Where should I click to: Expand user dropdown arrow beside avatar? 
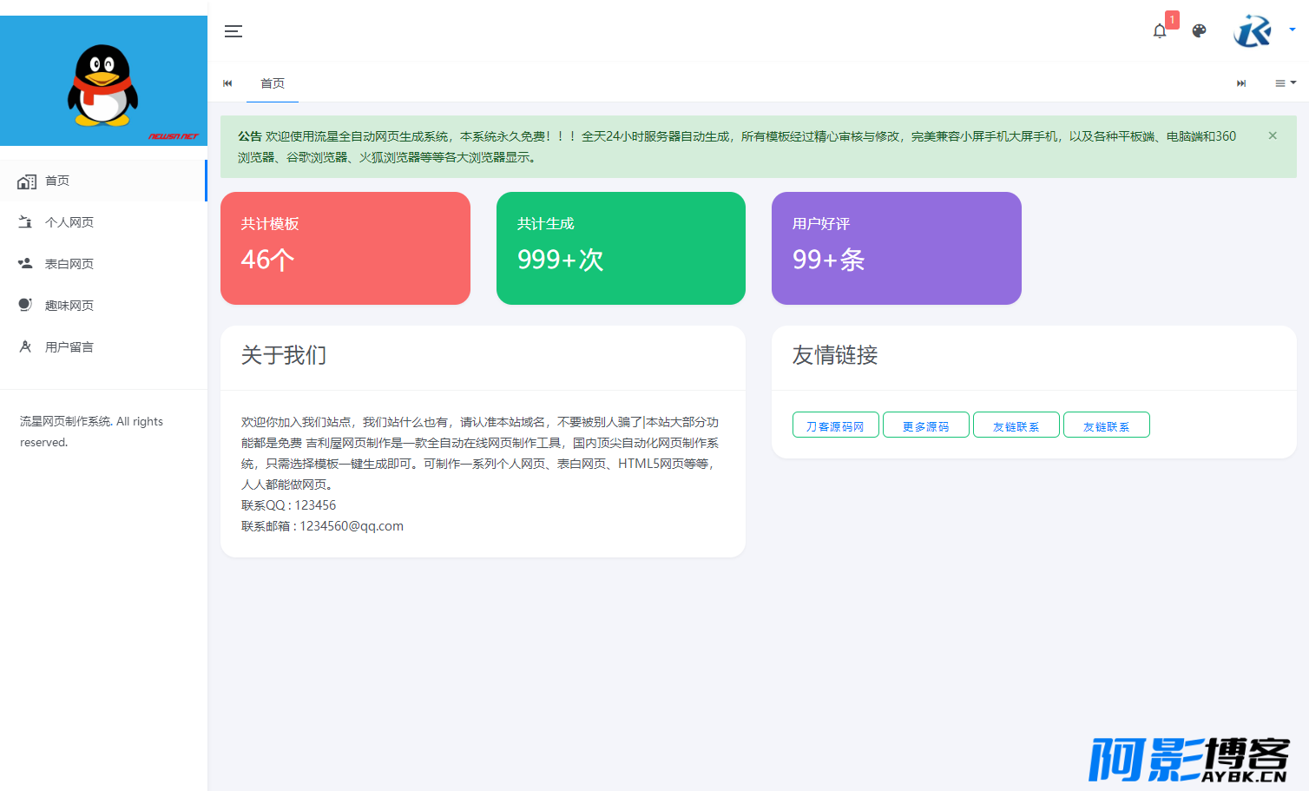(x=1293, y=30)
